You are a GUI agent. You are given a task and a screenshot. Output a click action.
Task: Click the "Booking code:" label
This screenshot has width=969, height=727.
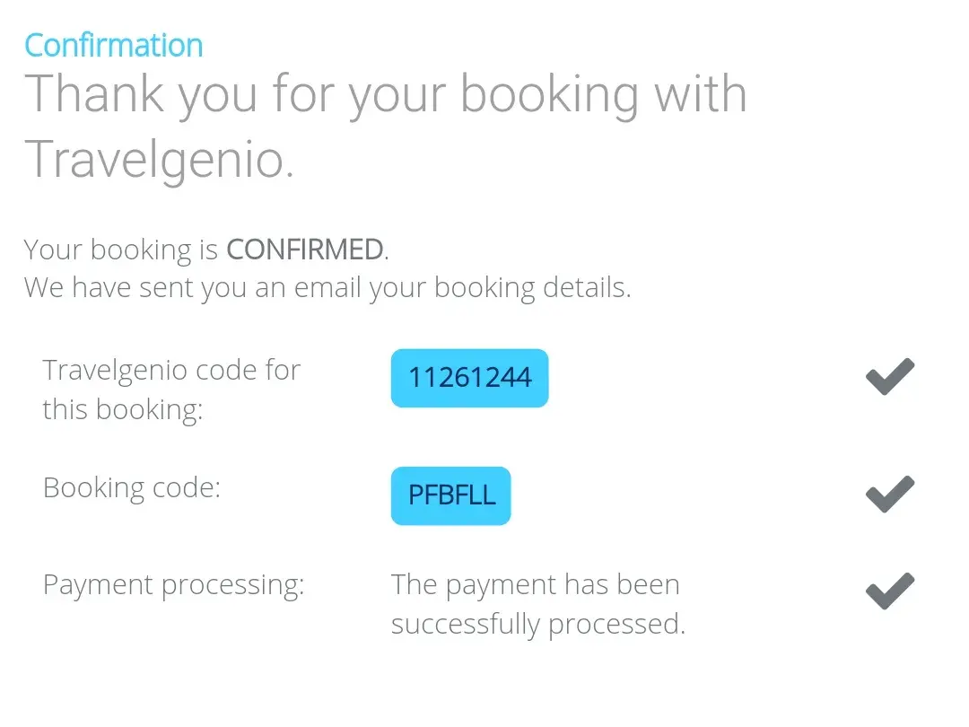coord(132,487)
